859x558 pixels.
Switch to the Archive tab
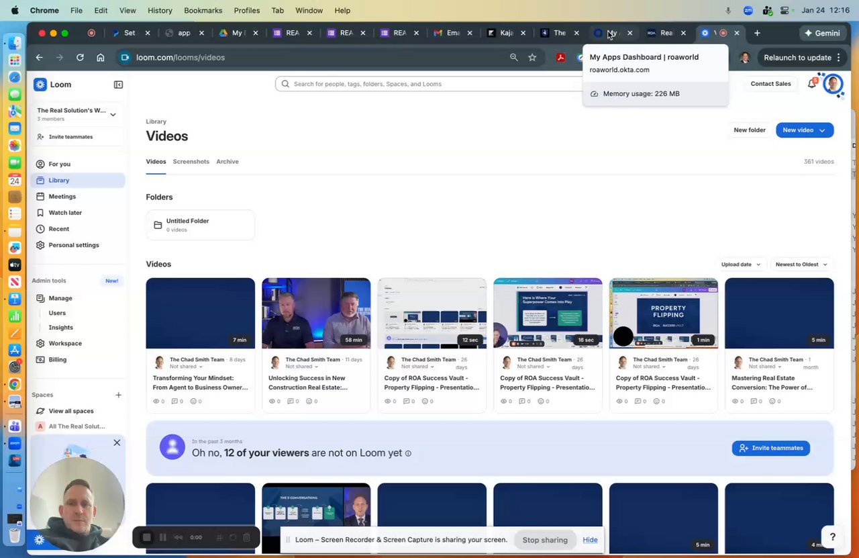point(228,162)
